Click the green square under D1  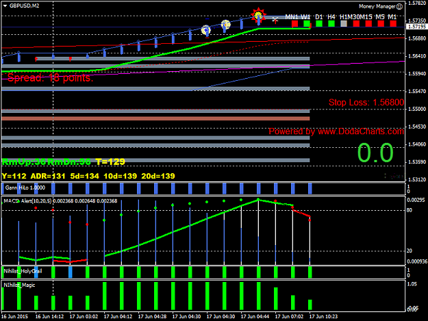pyautogui.click(x=319, y=24)
